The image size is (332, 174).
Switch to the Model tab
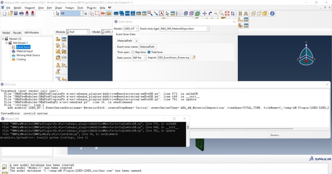click(6, 33)
